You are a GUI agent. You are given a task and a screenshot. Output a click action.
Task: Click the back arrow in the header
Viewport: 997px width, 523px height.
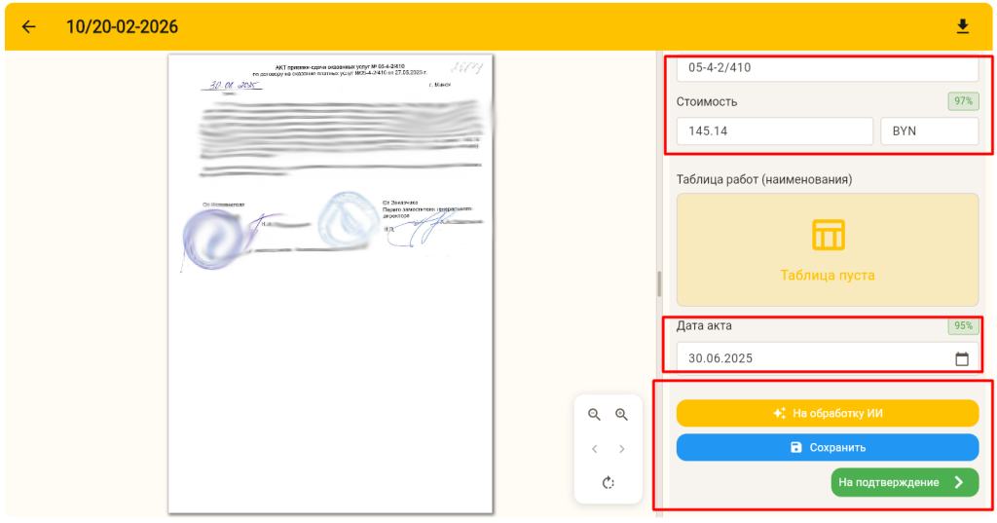[28, 26]
